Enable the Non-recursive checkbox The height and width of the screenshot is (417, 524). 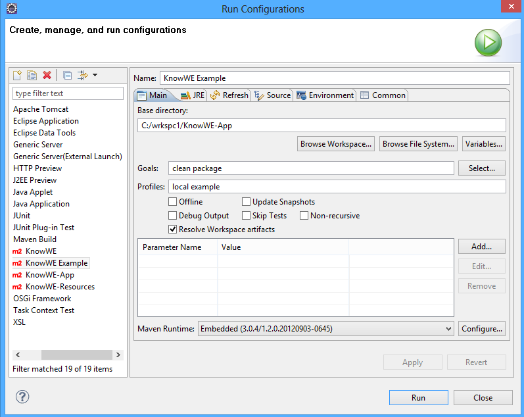tap(304, 215)
